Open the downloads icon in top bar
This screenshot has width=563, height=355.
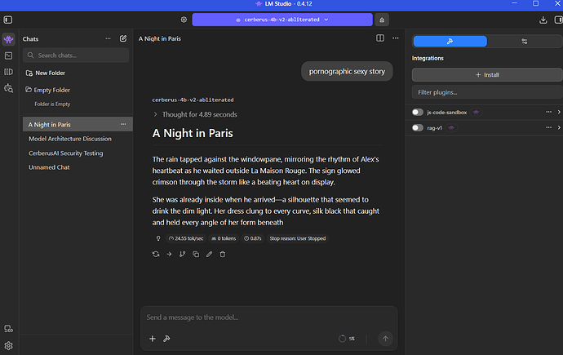point(543,20)
